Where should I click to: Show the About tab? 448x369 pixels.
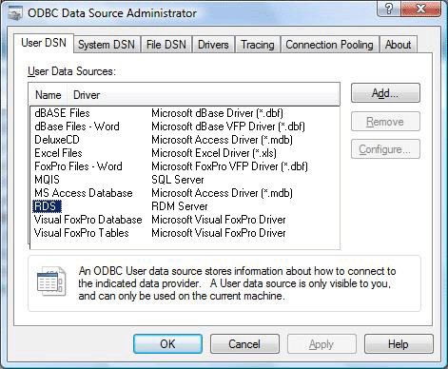tap(399, 45)
